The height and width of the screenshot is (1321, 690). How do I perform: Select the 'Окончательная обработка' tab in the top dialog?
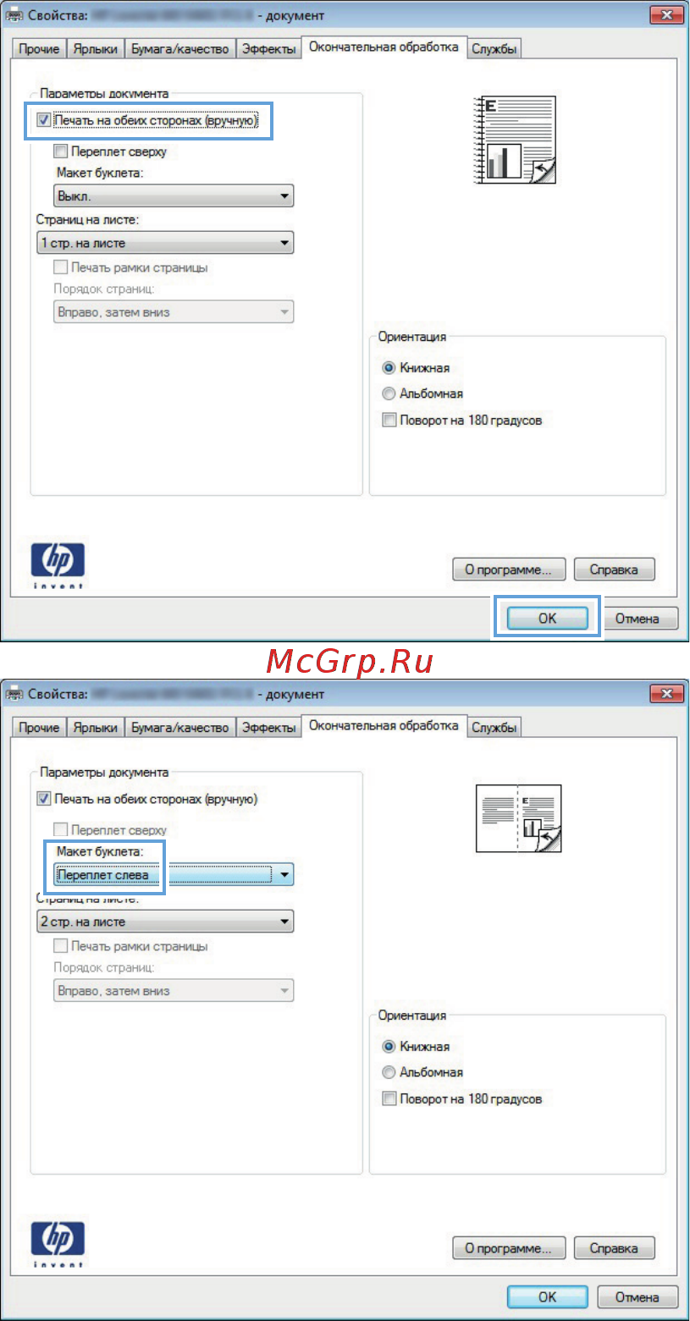tap(384, 47)
